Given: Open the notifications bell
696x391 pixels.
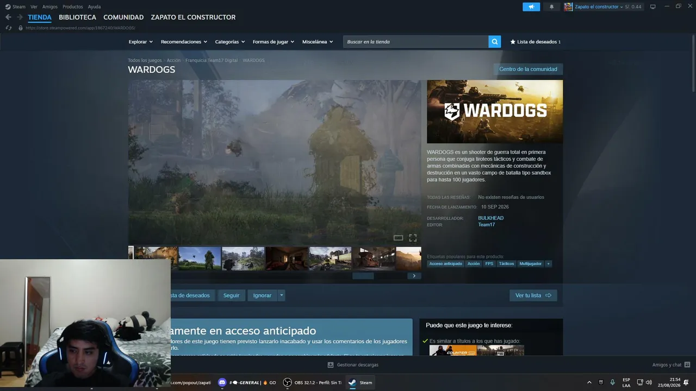Looking at the screenshot, I should click(x=552, y=7).
